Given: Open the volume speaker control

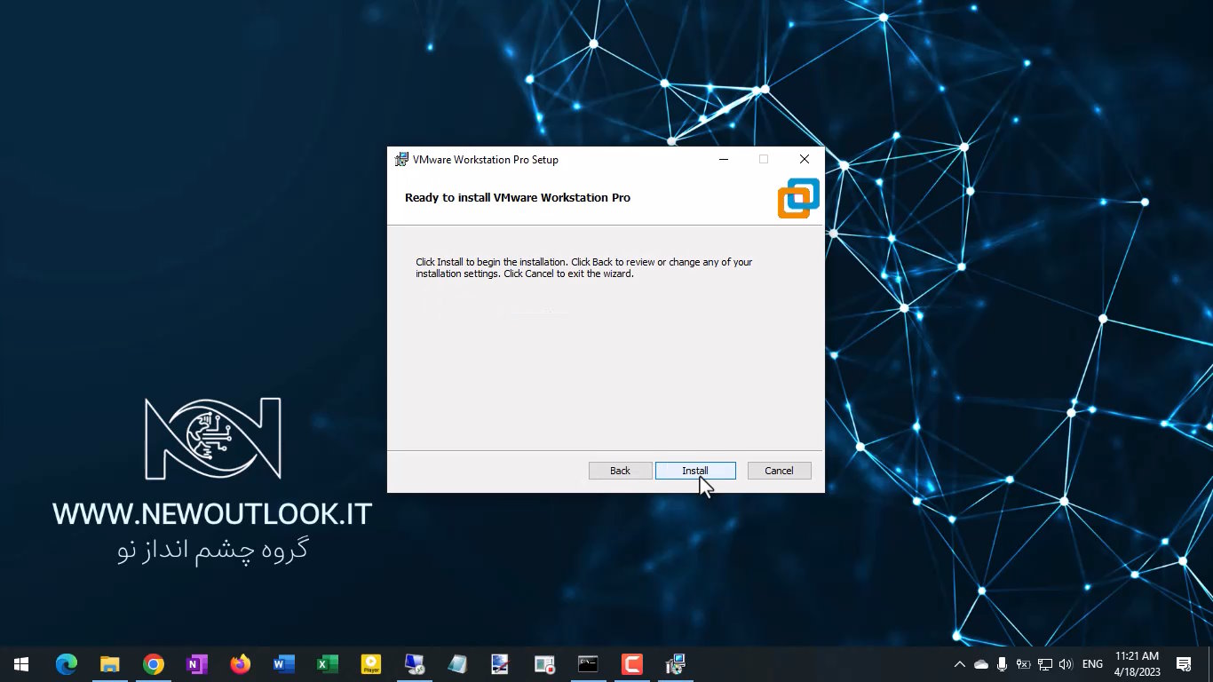Looking at the screenshot, I should coord(1066,664).
